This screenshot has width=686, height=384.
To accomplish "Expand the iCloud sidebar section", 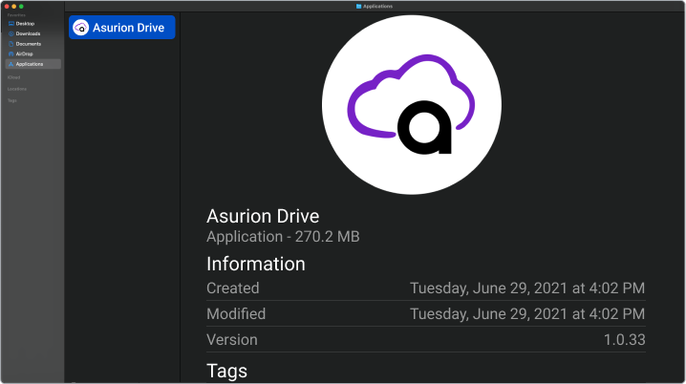I will 14,77.
